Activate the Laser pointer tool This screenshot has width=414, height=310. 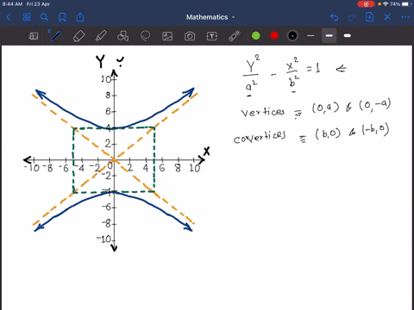point(235,36)
